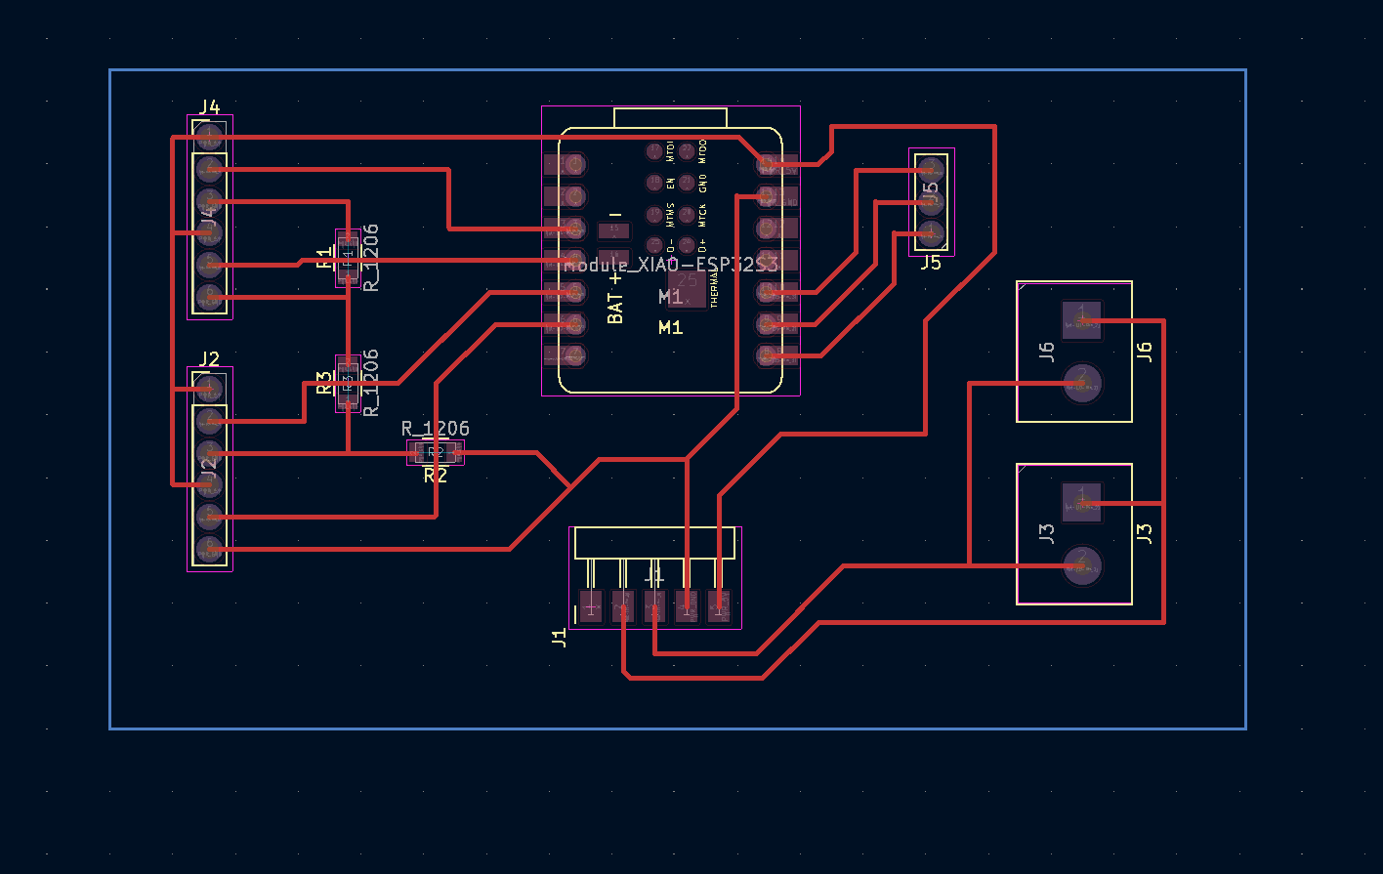Image resolution: width=1383 pixels, height=874 pixels.
Task: Select the Module_XIAO-ESP32S3 value text
Action: coord(671,264)
